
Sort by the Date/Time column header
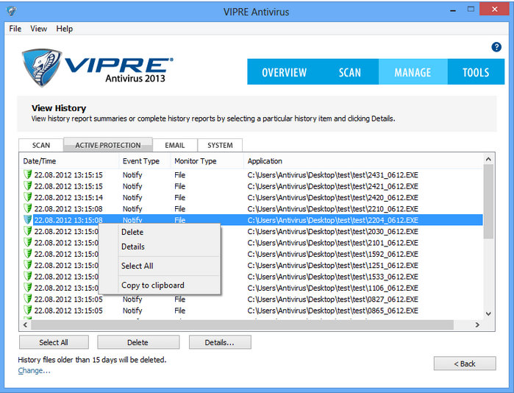[69, 161]
